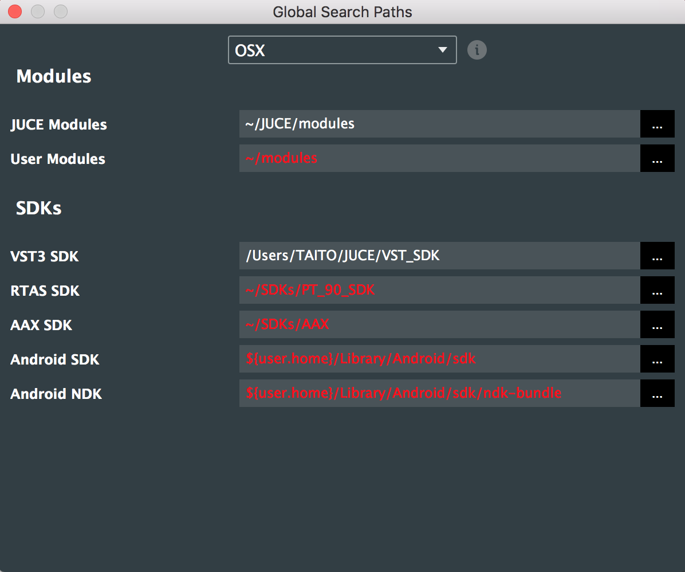685x572 pixels.
Task: Open the Android NDK path browser
Action: pos(657,393)
